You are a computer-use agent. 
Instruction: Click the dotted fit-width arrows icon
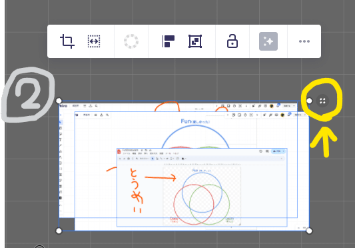tap(94, 41)
